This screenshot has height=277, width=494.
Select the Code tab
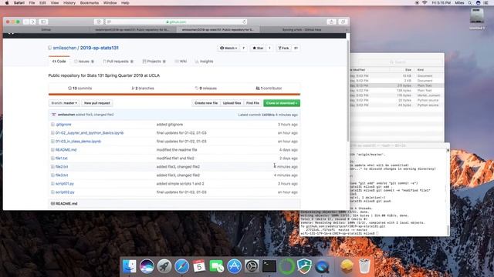(x=59, y=62)
